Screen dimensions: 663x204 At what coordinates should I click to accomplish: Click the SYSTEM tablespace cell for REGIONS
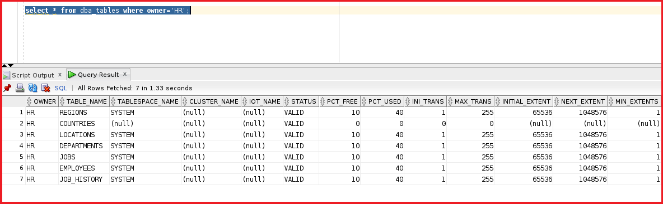point(145,112)
